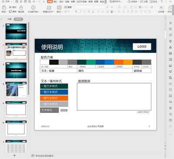
Task: Toggle Bold formatting
Action: 76,12
